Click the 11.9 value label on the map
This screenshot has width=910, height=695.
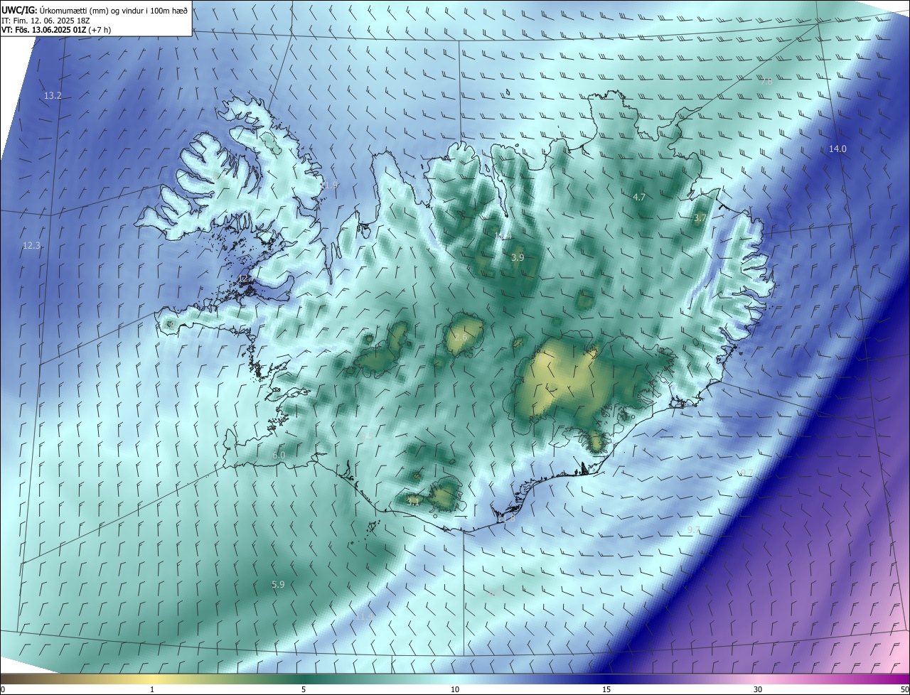pyautogui.click(x=328, y=185)
